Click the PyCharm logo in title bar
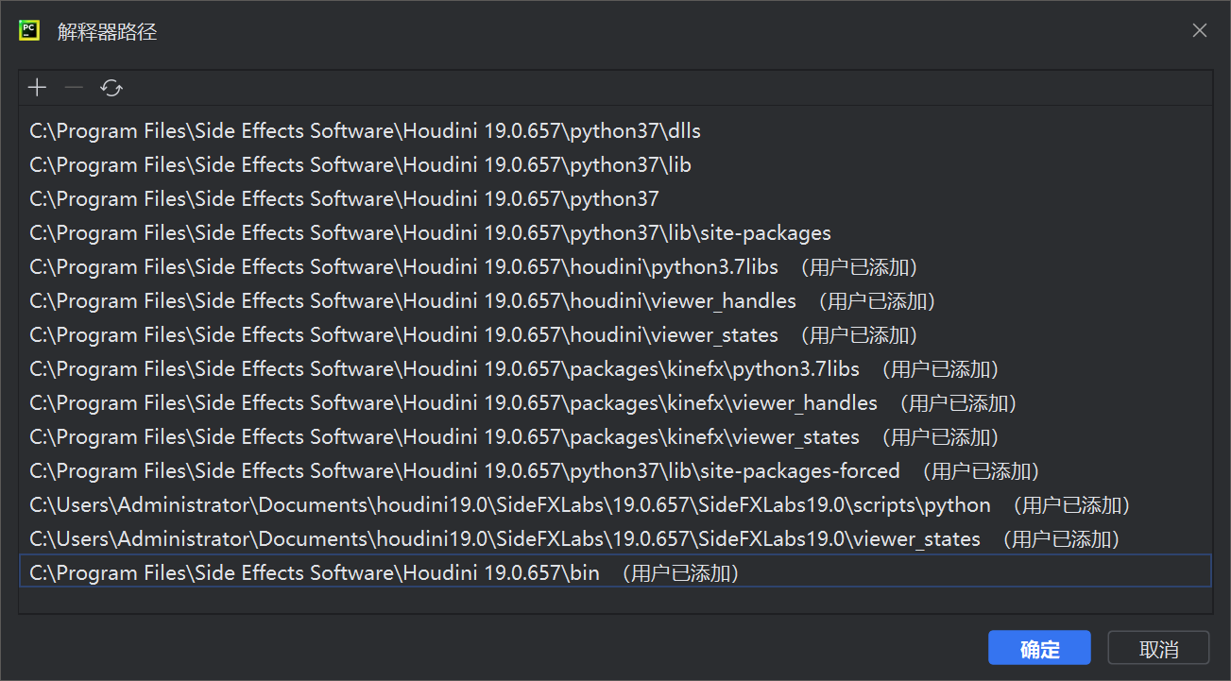Viewport: 1231px width, 681px height. click(29, 30)
